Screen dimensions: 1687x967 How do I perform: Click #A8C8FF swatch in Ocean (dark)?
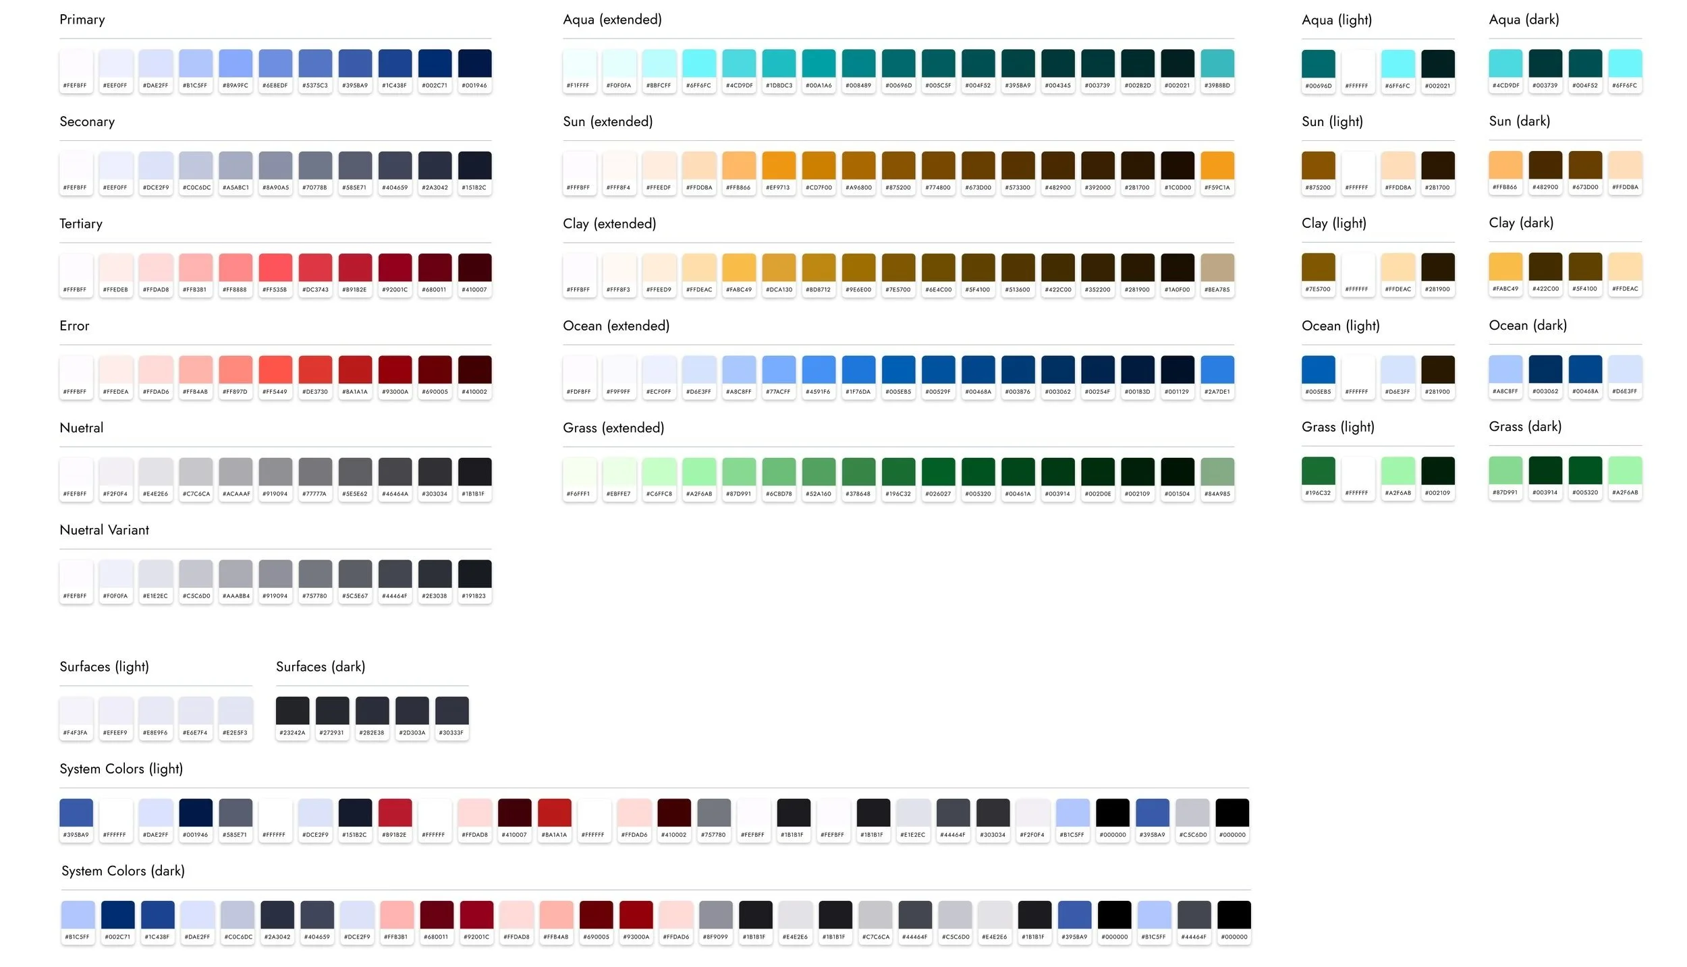[1505, 370]
